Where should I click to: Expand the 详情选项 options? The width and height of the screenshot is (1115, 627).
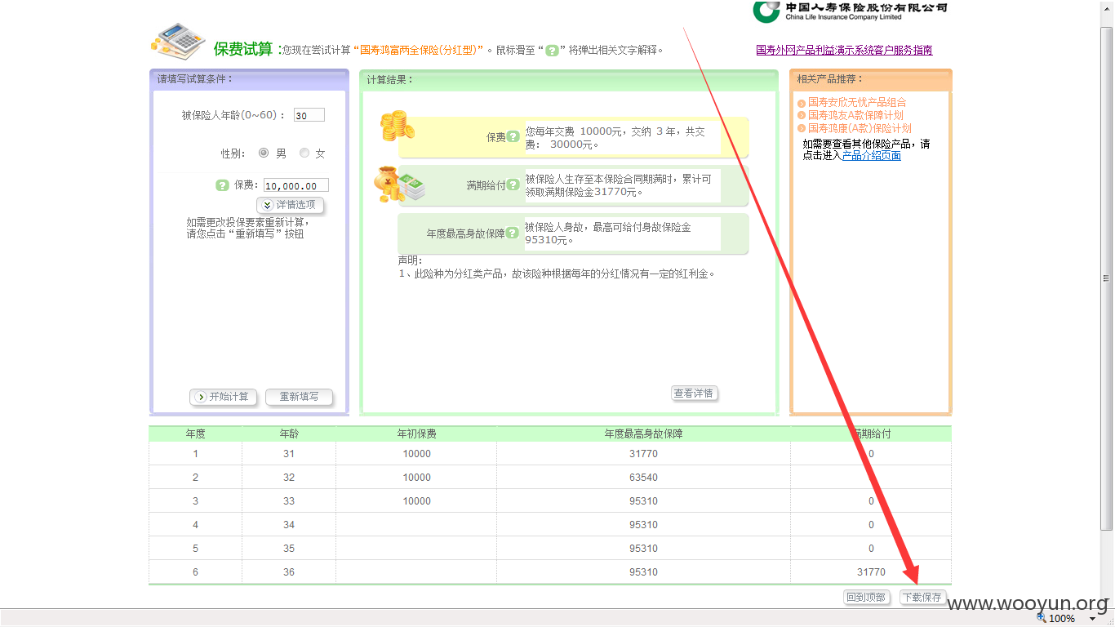tap(291, 205)
